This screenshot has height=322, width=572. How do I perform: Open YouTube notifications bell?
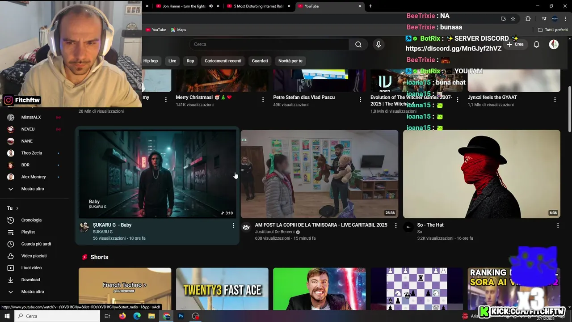click(x=537, y=44)
